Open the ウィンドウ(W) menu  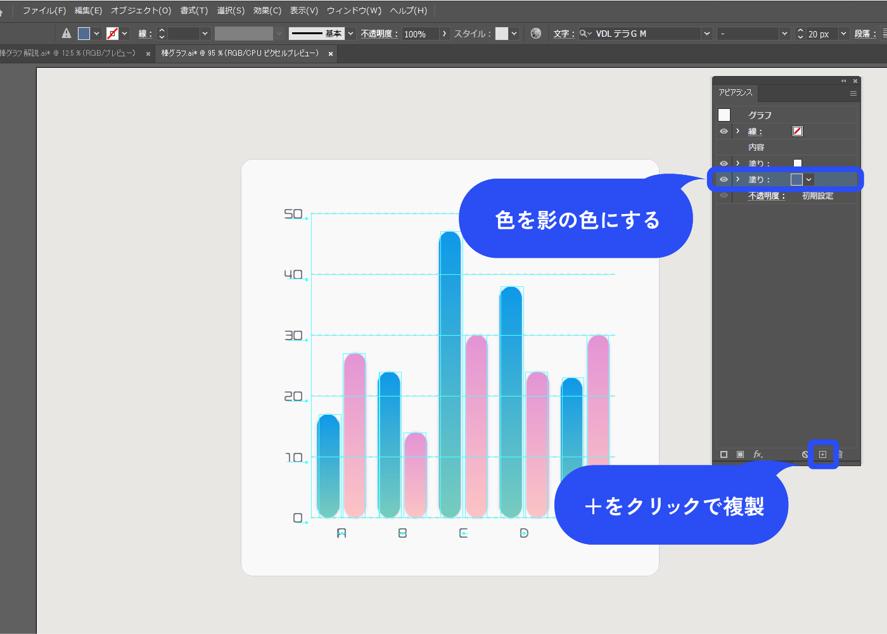point(354,11)
